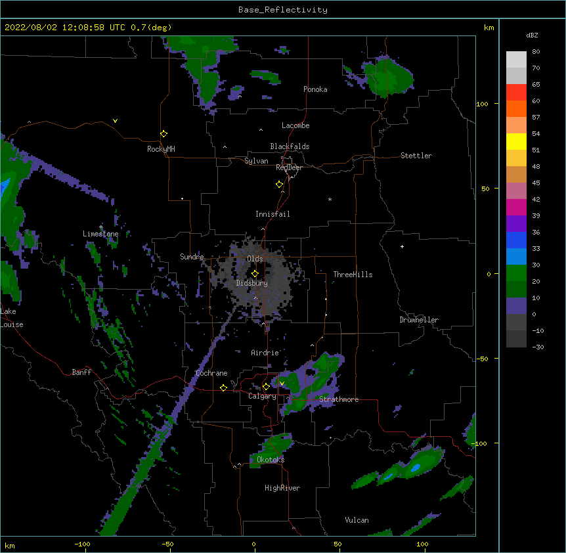The width and height of the screenshot is (566, 553).
Task: Click the Banff town label
Action: click(81, 372)
